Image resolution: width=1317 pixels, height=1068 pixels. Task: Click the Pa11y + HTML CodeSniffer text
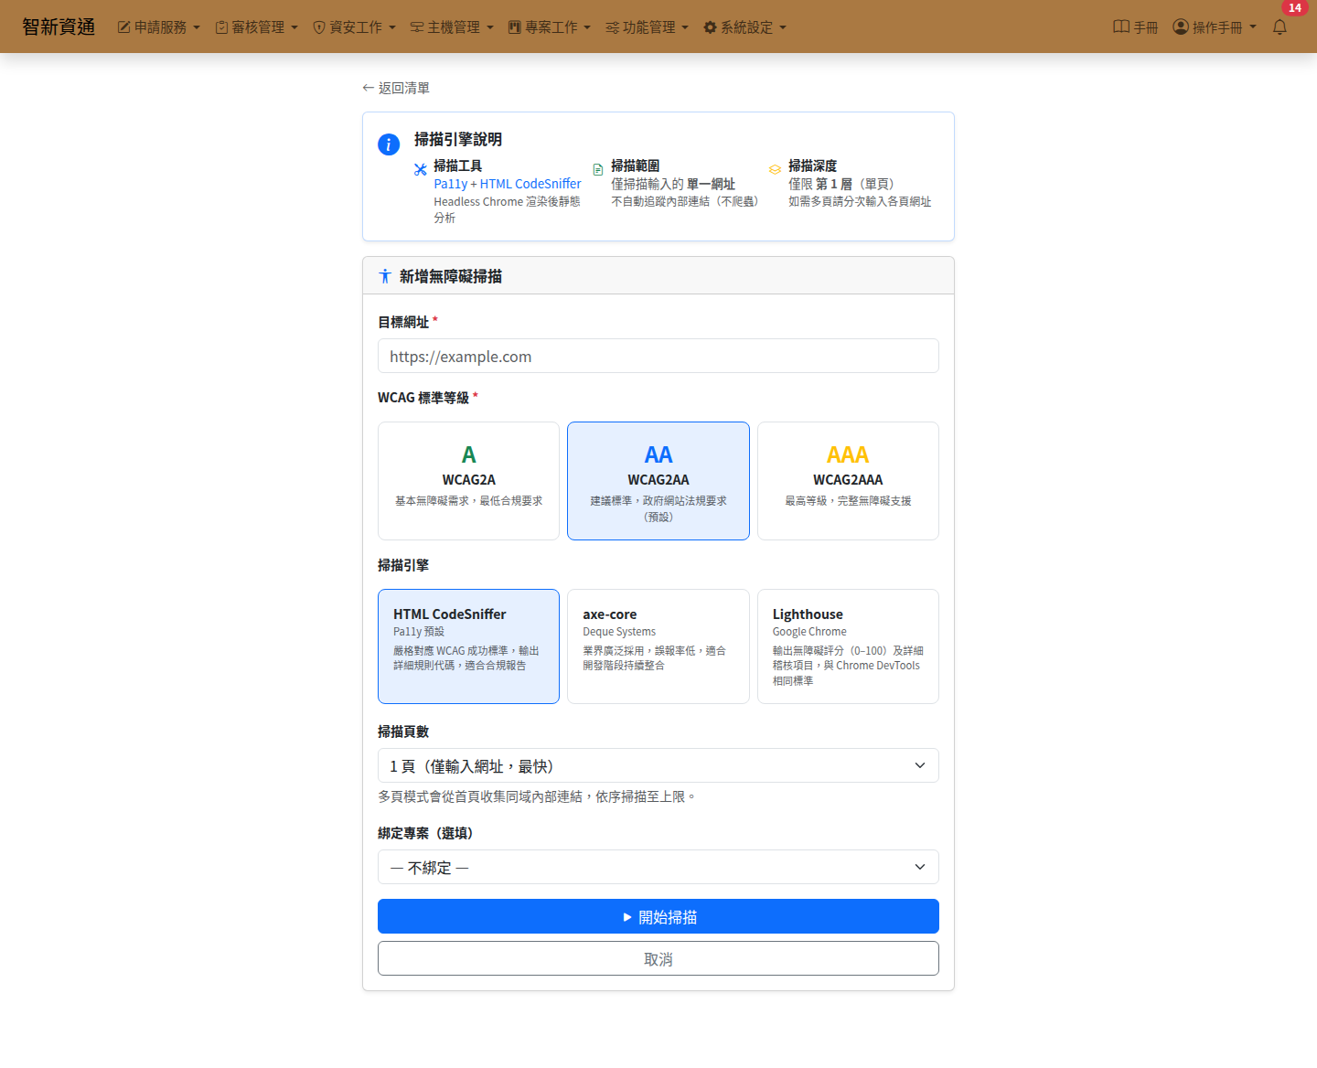(508, 184)
